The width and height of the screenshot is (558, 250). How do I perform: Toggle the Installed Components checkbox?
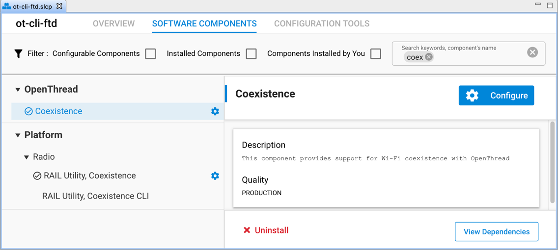click(x=251, y=53)
